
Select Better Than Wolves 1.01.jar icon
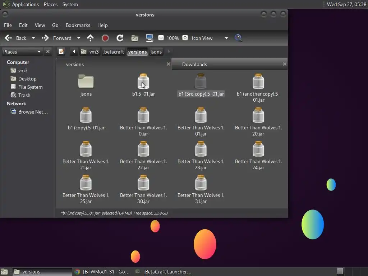[x=201, y=115]
